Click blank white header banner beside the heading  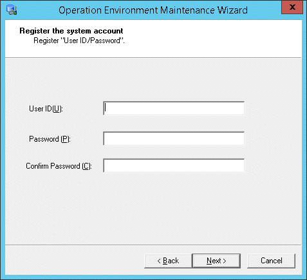pos(212,39)
